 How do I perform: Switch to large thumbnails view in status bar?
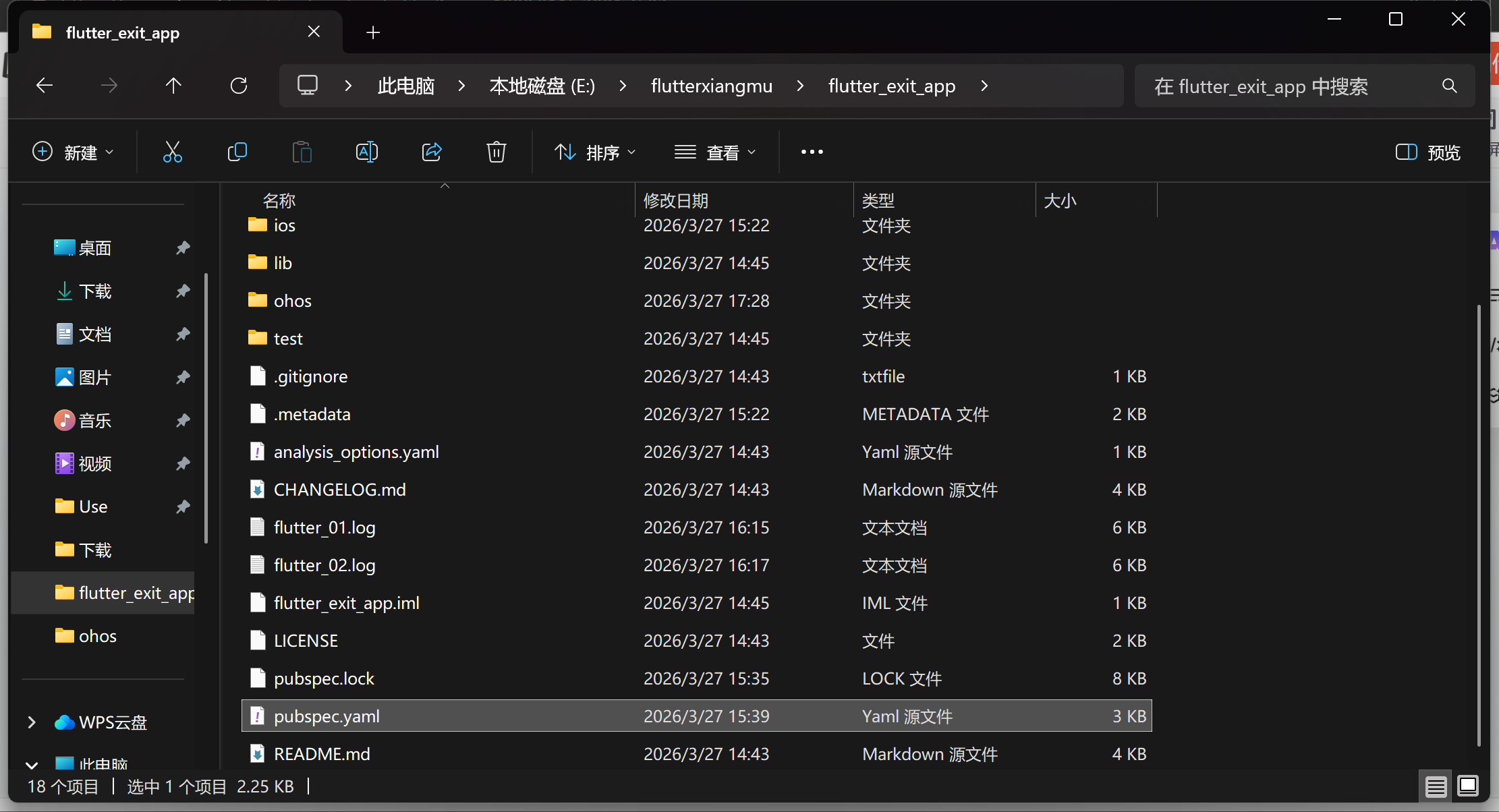point(1468,786)
